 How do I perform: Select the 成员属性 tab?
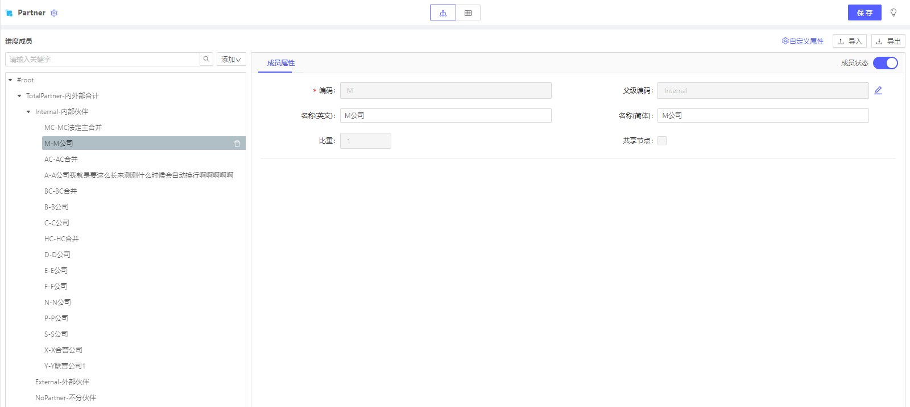click(281, 63)
